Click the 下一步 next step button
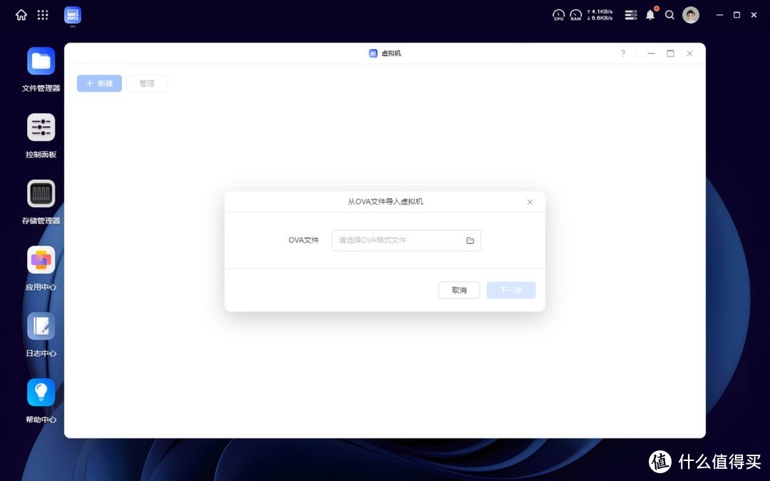Image resolution: width=770 pixels, height=481 pixels. click(510, 290)
